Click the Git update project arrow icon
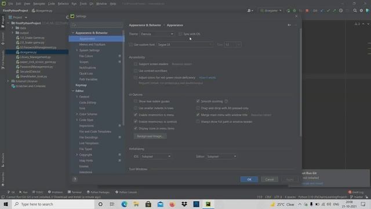This screenshot has height=209, width=371. [322, 10]
